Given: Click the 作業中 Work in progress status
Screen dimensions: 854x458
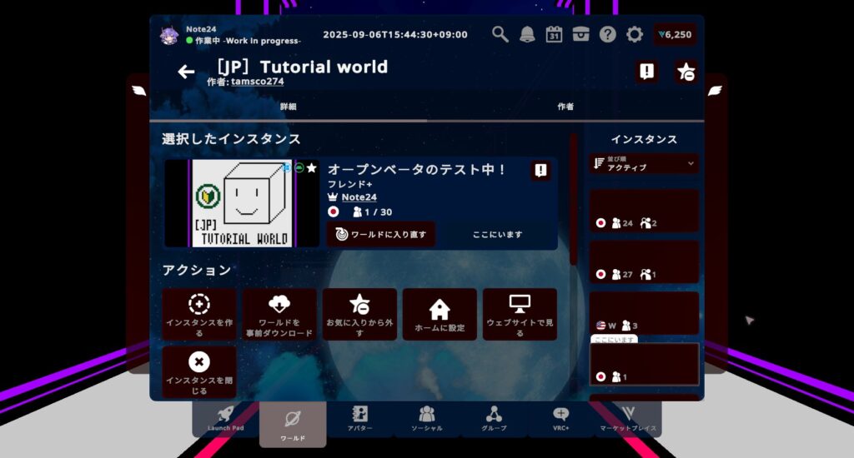Looking at the screenshot, I should (x=244, y=41).
